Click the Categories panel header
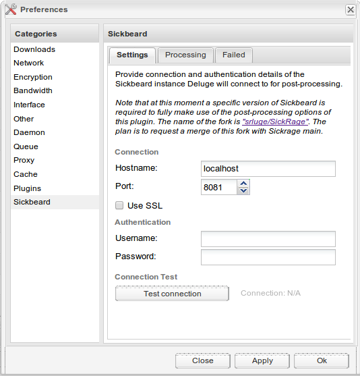 coord(55,34)
